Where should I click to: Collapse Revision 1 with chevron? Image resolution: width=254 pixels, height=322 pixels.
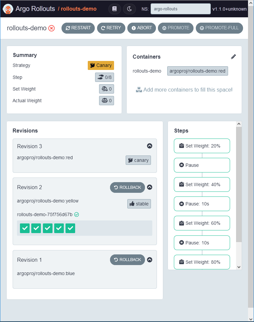(x=150, y=260)
